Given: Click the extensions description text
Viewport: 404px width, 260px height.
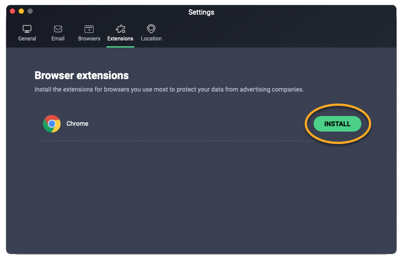Looking at the screenshot, I should (169, 89).
